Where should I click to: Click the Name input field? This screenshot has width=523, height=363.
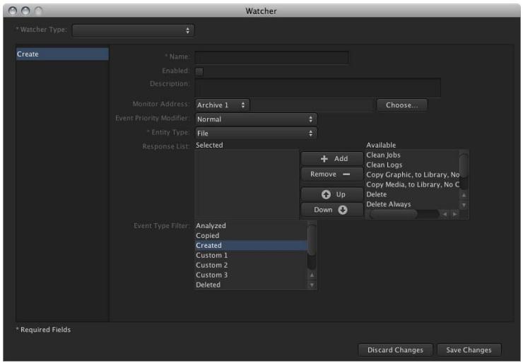272,57
